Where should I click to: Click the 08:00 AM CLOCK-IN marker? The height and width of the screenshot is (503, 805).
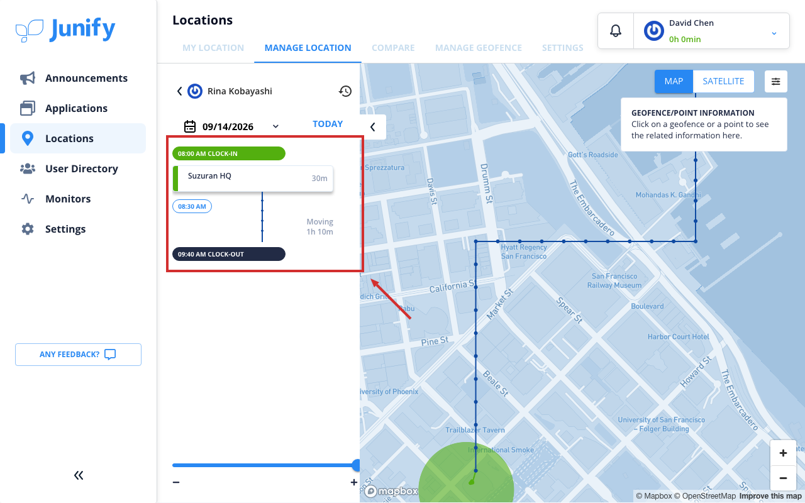click(229, 153)
